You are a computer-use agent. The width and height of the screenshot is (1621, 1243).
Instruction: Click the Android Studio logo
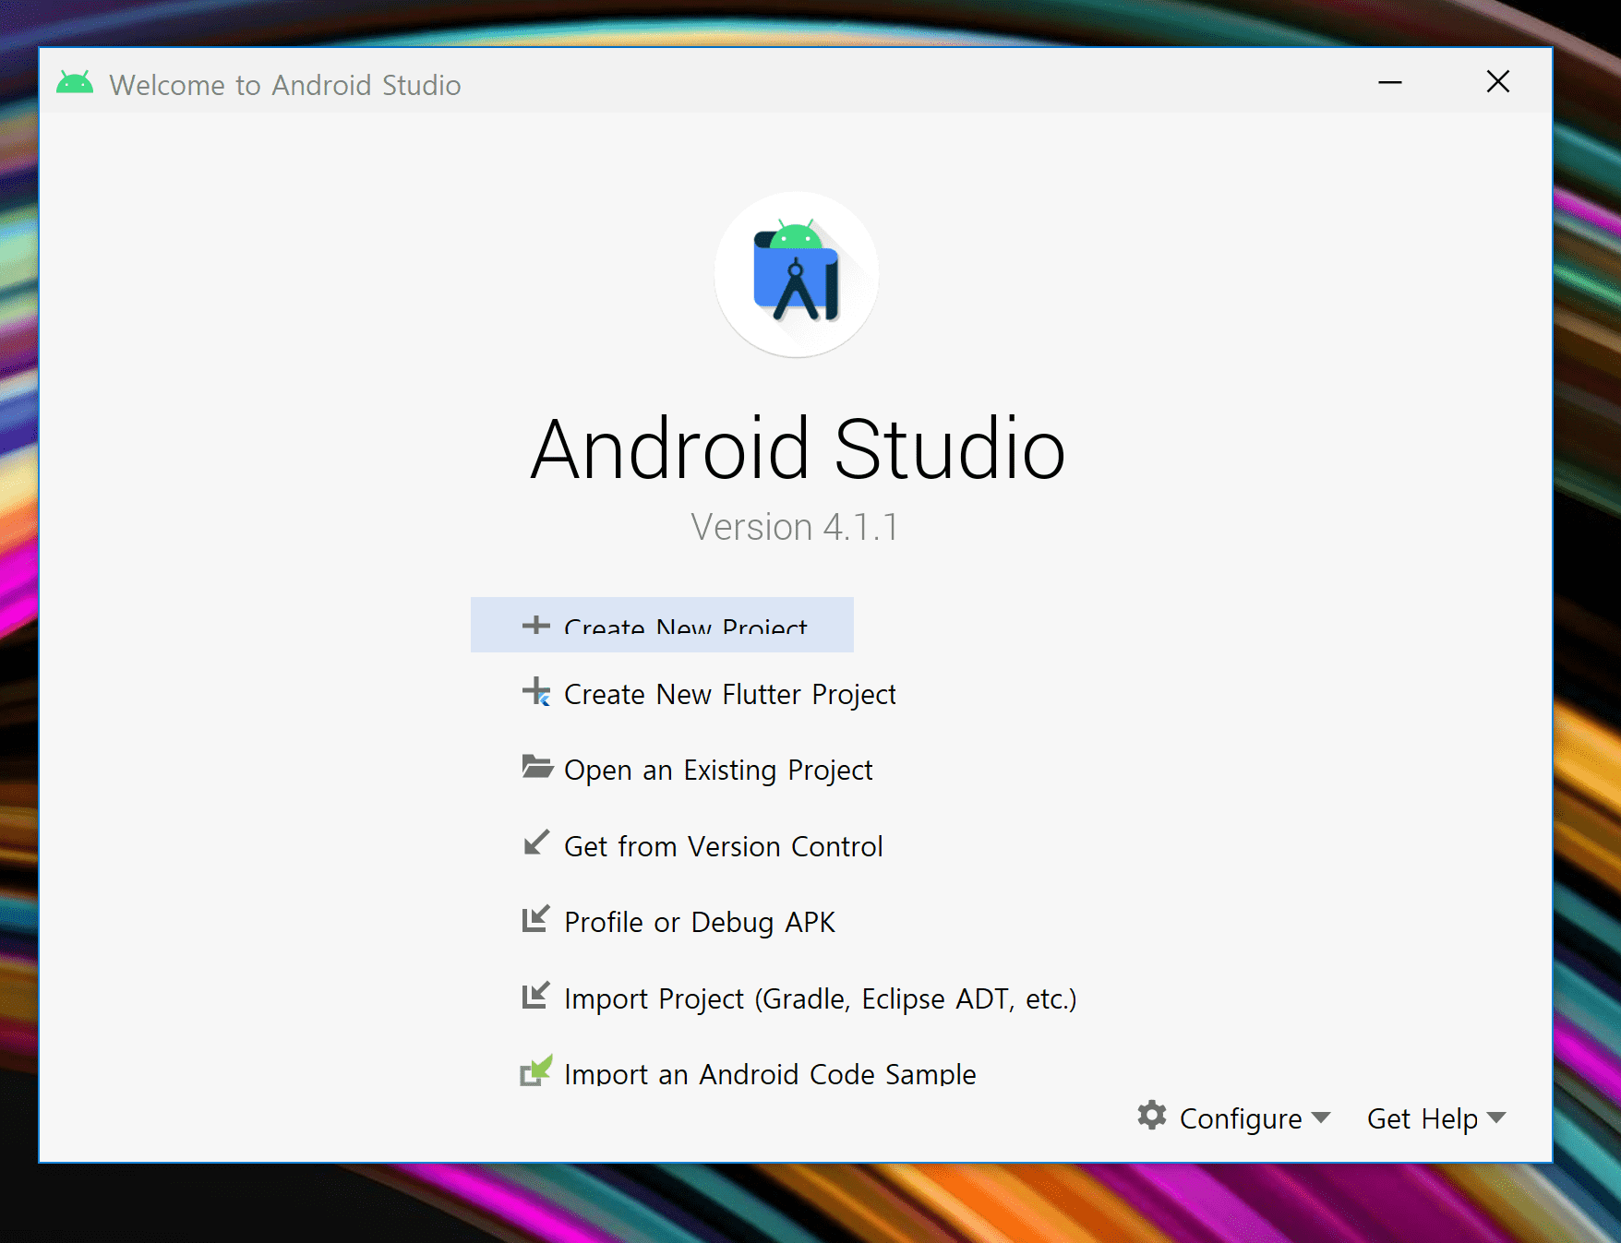pos(797,274)
